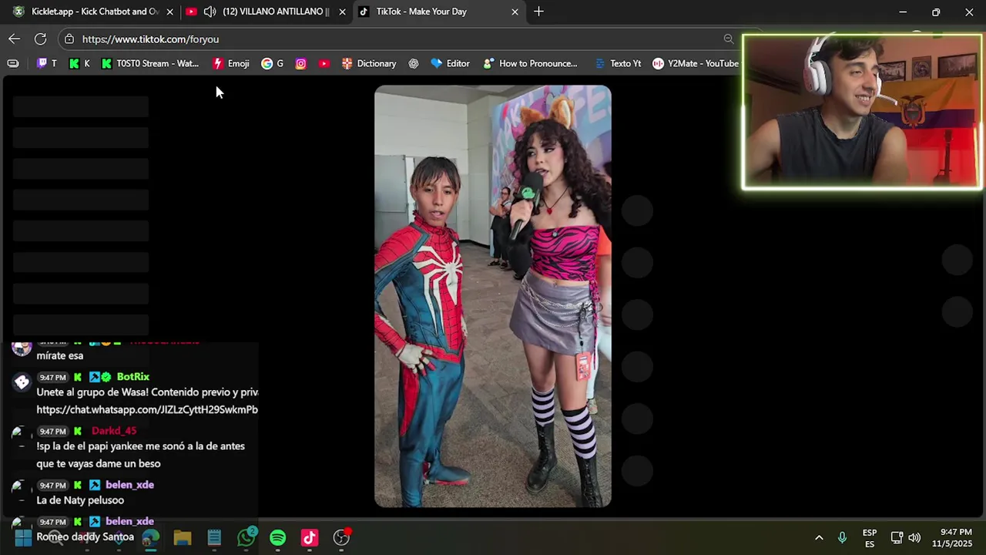The image size is (986, 555).
Task: Open the Kick 'K' bookmark
Action: point(79,63)
